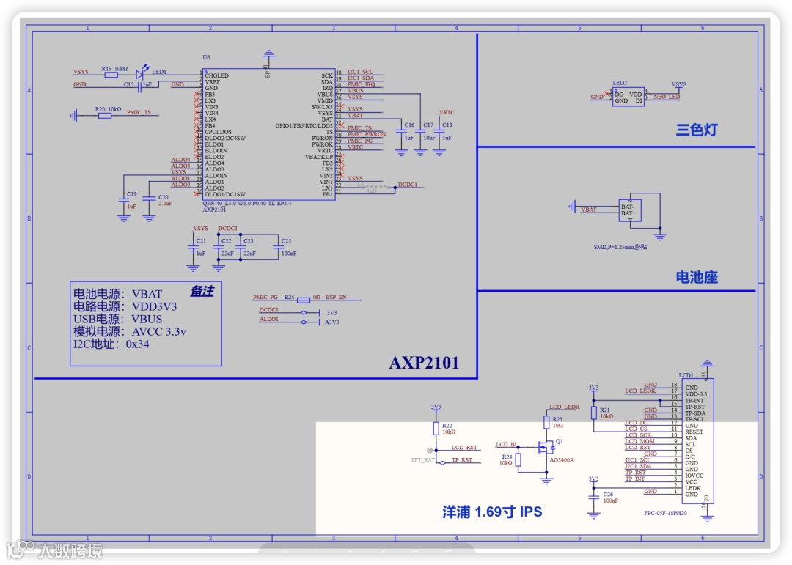Viewport: 792px width, 565px height.
Task: Click resistor R19 10kΩ symbol
Action: (x=111, y=75)
